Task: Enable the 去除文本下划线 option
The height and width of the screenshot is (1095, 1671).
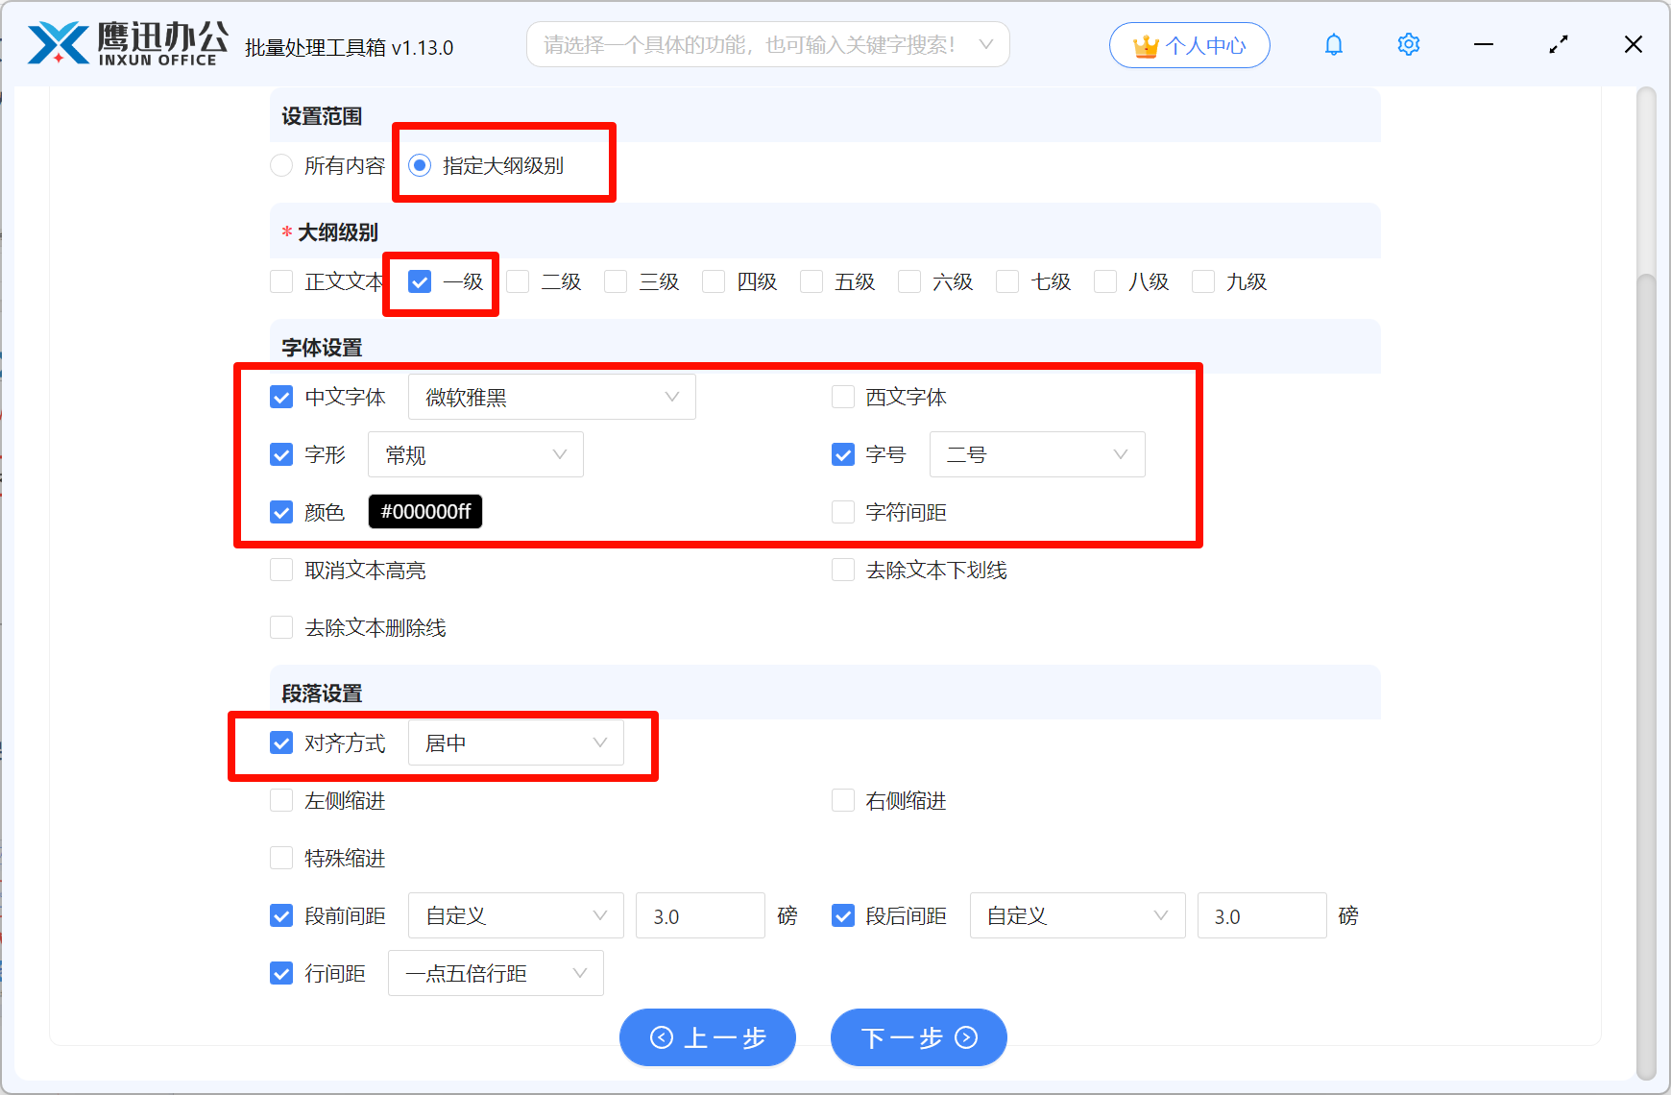Action: pyautogui.click(x=842, y=570)
